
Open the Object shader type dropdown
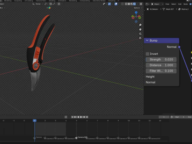click(157, 4)
